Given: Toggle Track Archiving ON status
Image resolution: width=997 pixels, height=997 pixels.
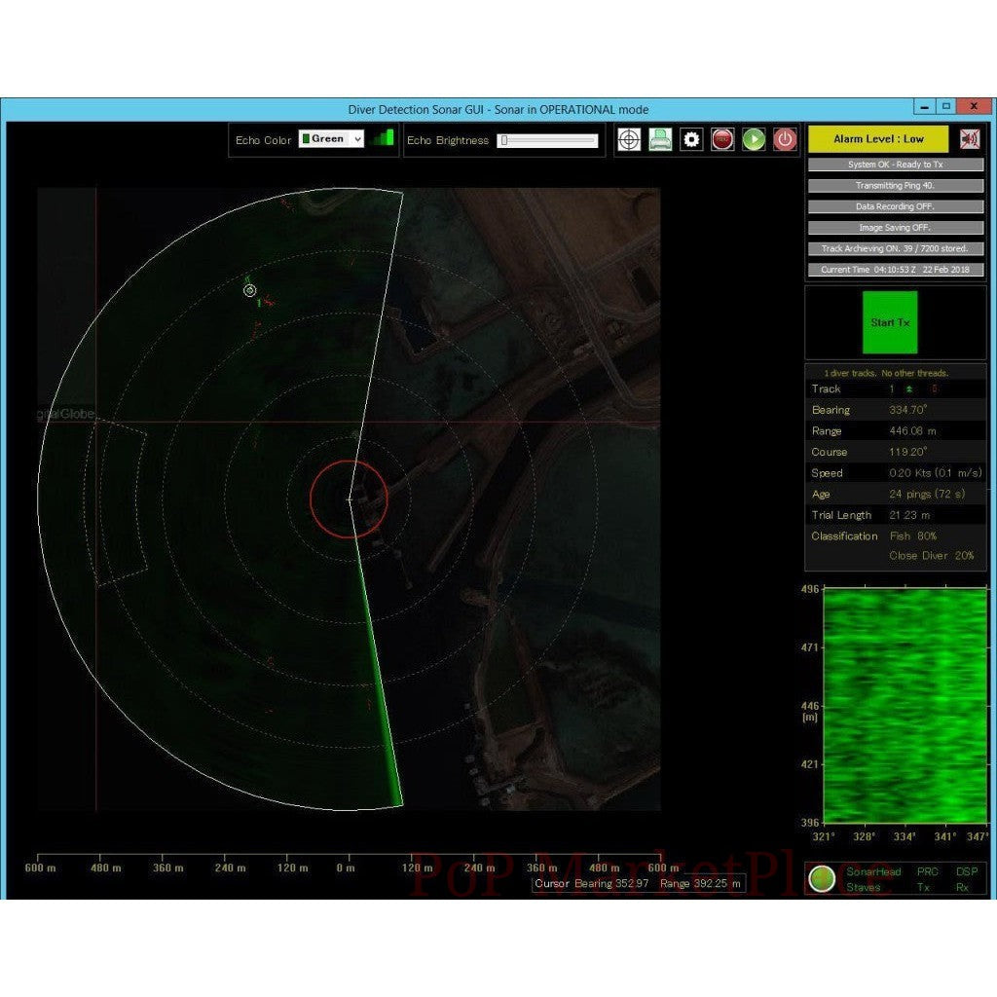Looking at the screenshot, I should click(896, 248).
